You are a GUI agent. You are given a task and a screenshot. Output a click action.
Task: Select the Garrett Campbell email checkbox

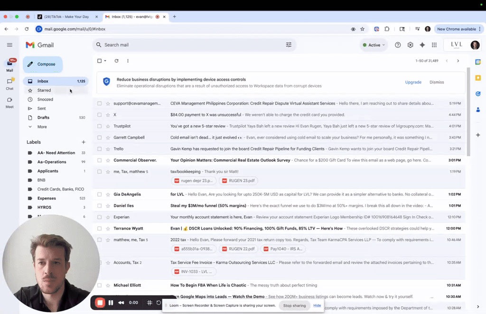tap(99, 138)
